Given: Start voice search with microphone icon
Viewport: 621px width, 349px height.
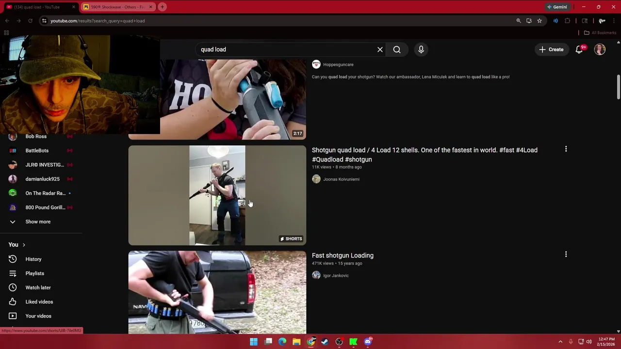Looking at the screenshot, I should click(x=421, y=49).
